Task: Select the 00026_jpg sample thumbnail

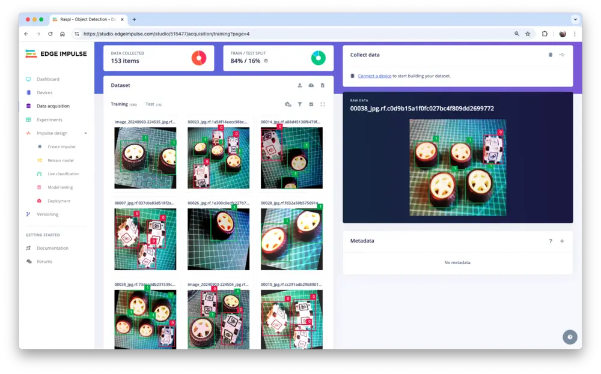Action: tap(218, 239)
